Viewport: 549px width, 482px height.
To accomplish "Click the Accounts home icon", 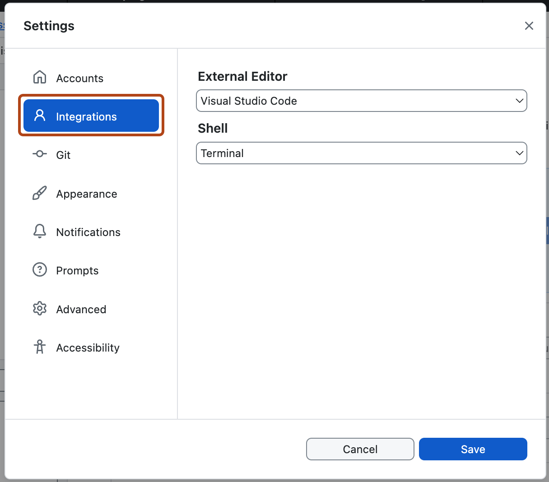I will [40, 77].
